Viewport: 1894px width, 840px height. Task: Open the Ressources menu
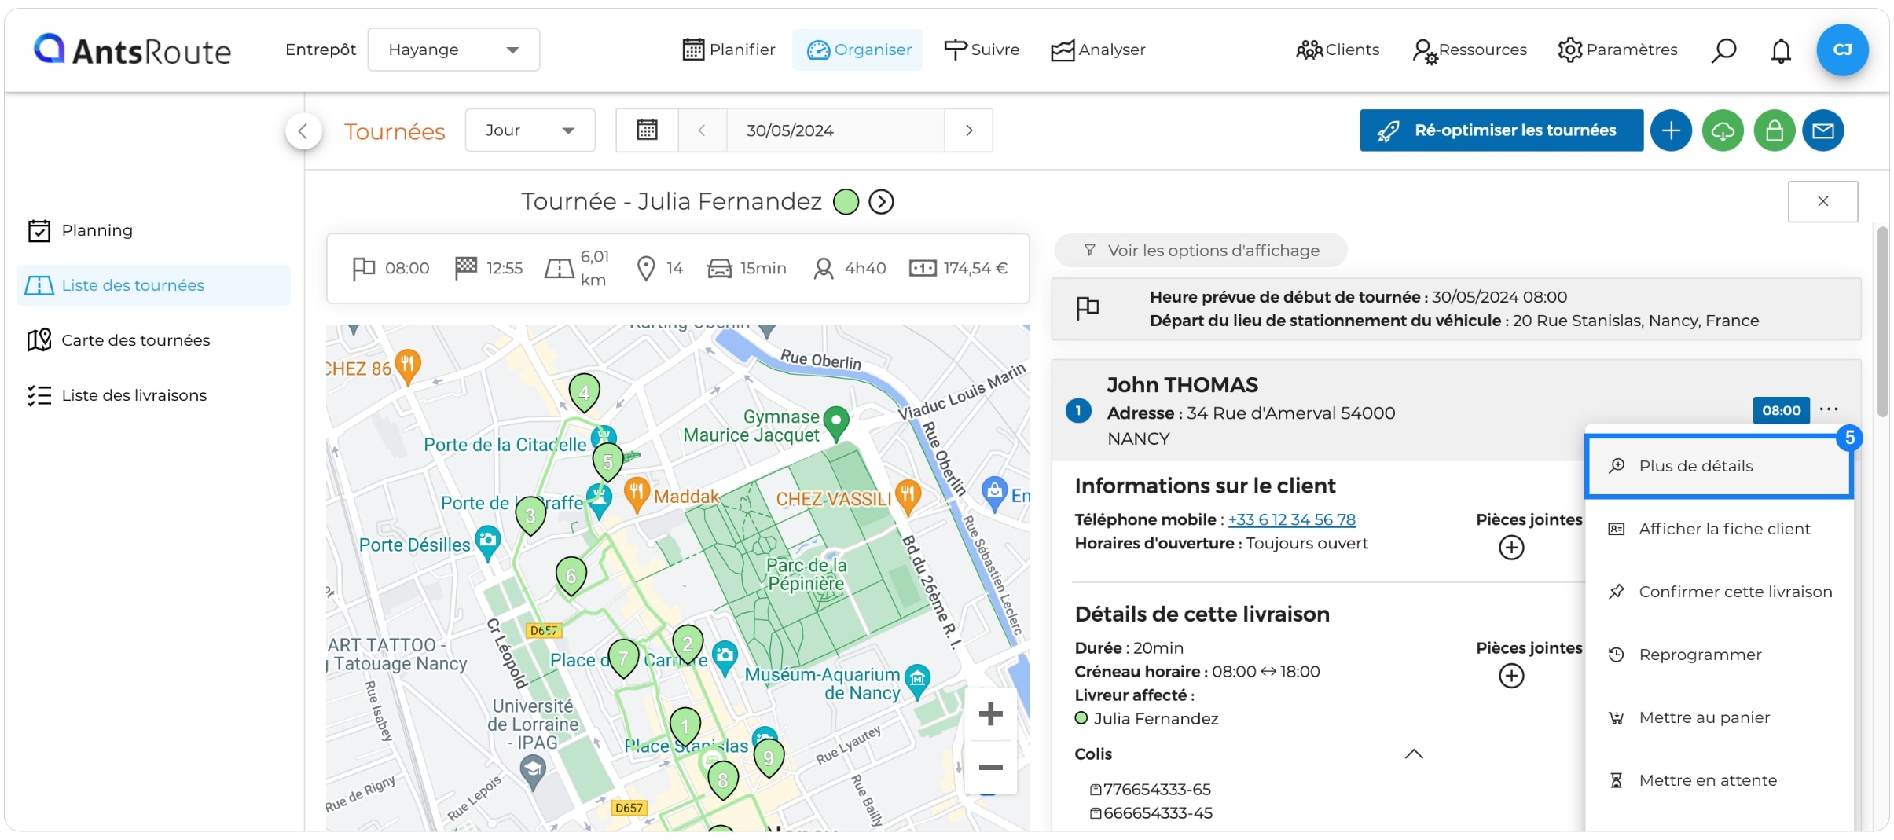[1469, 50]
